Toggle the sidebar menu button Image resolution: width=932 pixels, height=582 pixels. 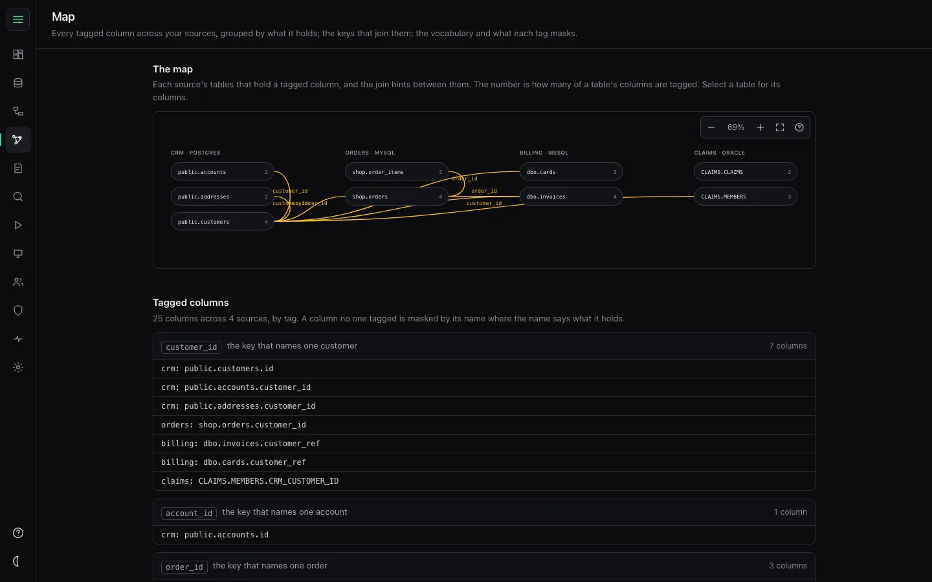click(18, 19)
